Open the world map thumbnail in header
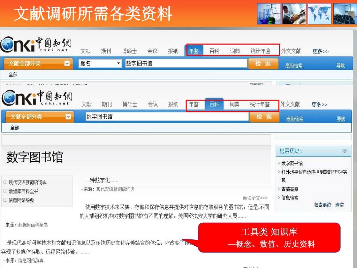 click(x=319, y=14)
